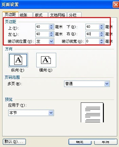Close the 页面设置 dialog with X
119x147 pixels.
click(116, 5)
